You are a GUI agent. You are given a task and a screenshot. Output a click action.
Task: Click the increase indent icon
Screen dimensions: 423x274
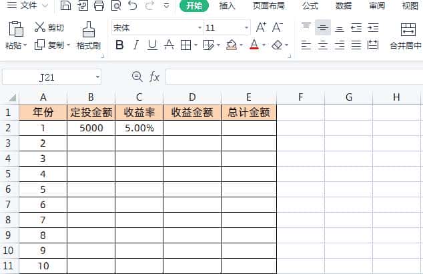coord(373,27)
